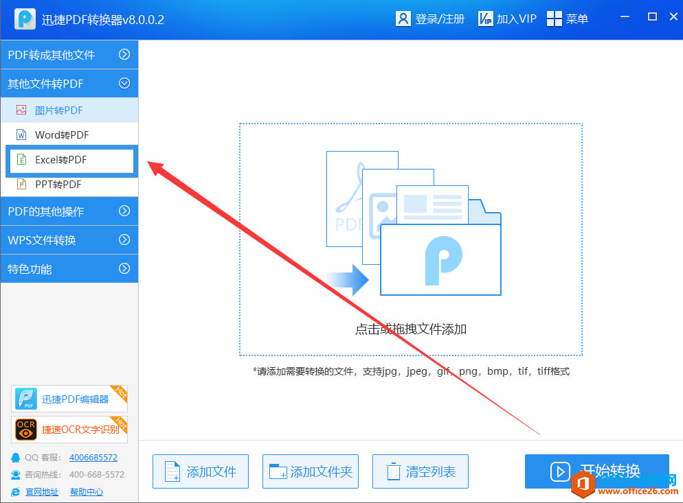683x503 pixels.
Task: Expand WPS文件转换 arrow icon
Action: click(x=124, y=239)
